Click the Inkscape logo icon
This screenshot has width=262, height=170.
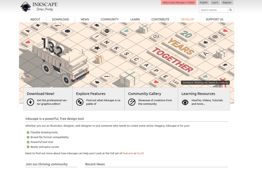coord(26,6)
